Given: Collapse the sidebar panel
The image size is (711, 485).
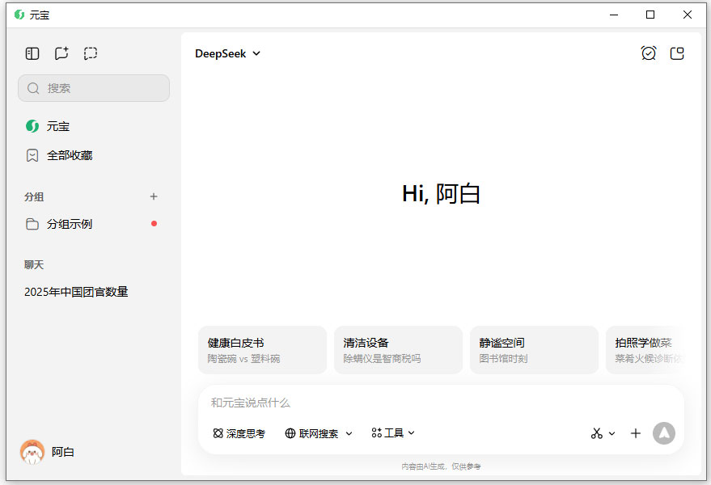Looking at the screenshot, I should [x=32, y=53].
